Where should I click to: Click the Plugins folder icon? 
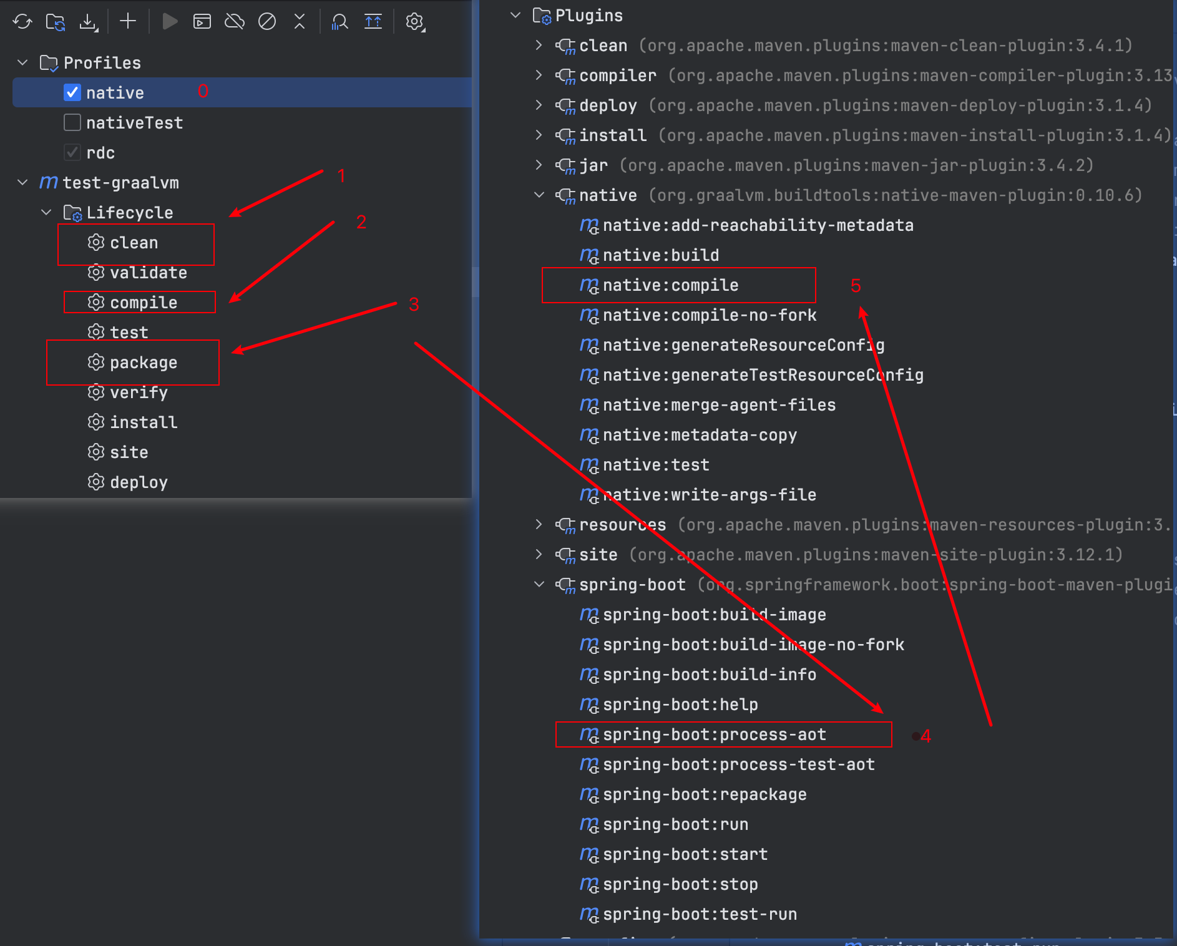[x=542, y=16]
